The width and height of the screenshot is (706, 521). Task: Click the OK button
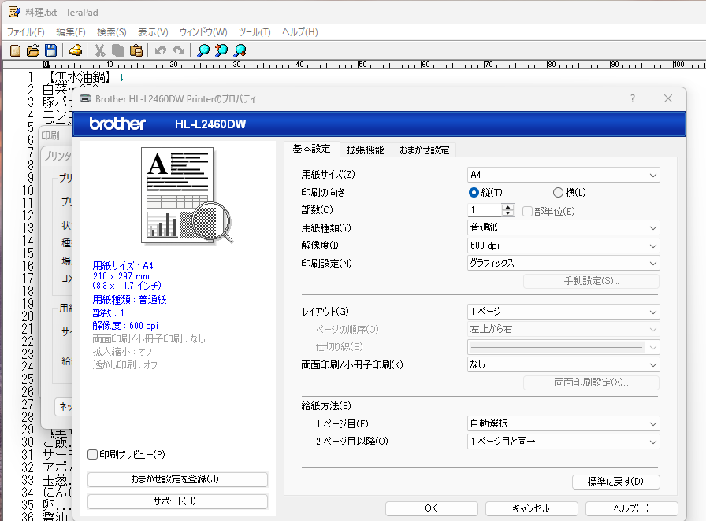click(x=431, y=508)
